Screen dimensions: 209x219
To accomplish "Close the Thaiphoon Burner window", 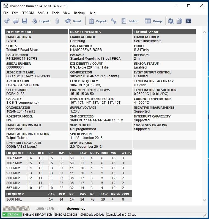I will click(x=201, y=6).
